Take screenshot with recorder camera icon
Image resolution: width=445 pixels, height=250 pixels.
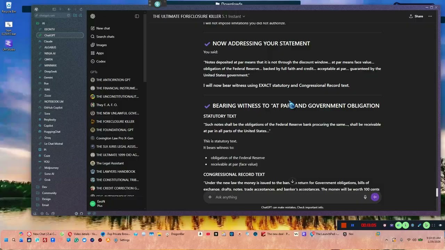click(x=391, y=225)
